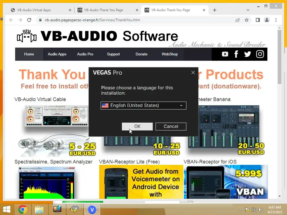This screenshot has height=215, width=287.
Task: Open VB-Audio Virtual Cable product image
Action: coord(55,130)
